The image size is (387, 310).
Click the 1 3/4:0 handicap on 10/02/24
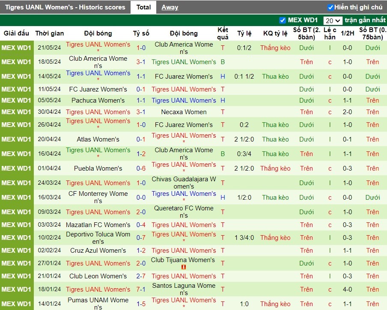244,238
